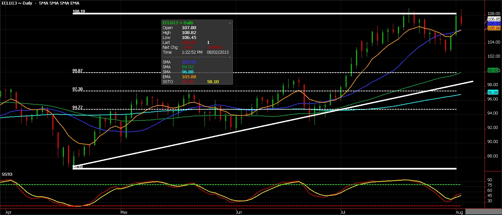This screenshot has width=502, height=215.
Task: Click the date 08/02/2013 in data box
Action: coord(218,52)
